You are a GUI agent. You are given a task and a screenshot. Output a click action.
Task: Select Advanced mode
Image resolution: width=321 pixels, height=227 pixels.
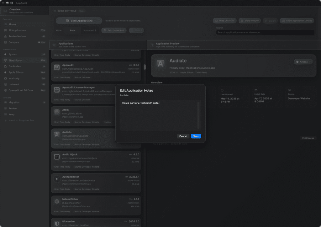tap(90, 30)
